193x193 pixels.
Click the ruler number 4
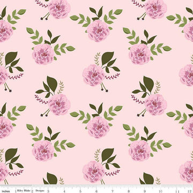click(x=64, y=191)
